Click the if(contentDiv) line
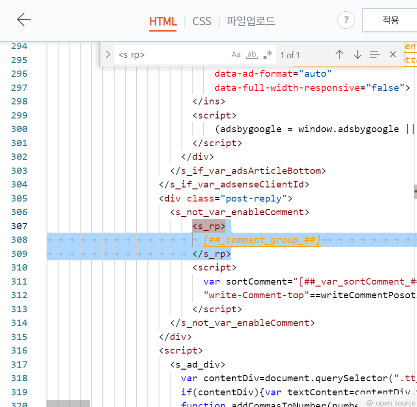 pyautogui.click(x=299, y=392)
